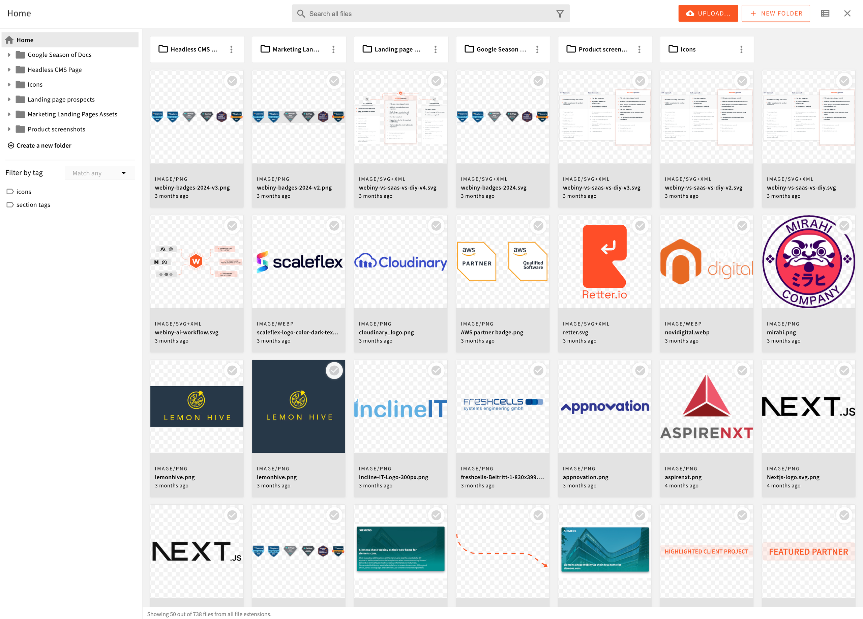Select webiny-badges-2024-v2.png checkmark
The width and height of the screenshot is (863, 619).
point(334,81)
